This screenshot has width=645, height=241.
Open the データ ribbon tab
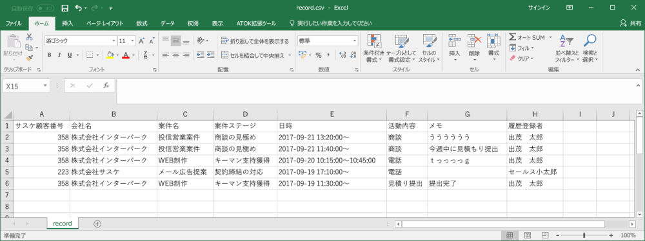pyautogui.click(x=167, y=23)
